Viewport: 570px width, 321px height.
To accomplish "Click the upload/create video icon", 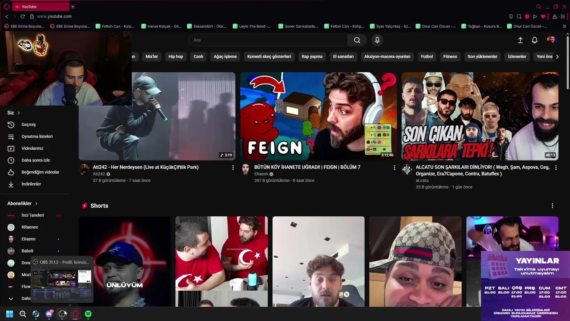I will click(x=520, y=40).
